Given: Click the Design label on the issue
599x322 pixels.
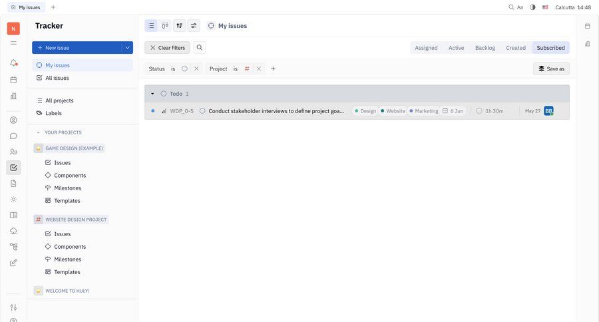Looking at the screenshot, I should (x=365, y=111).
